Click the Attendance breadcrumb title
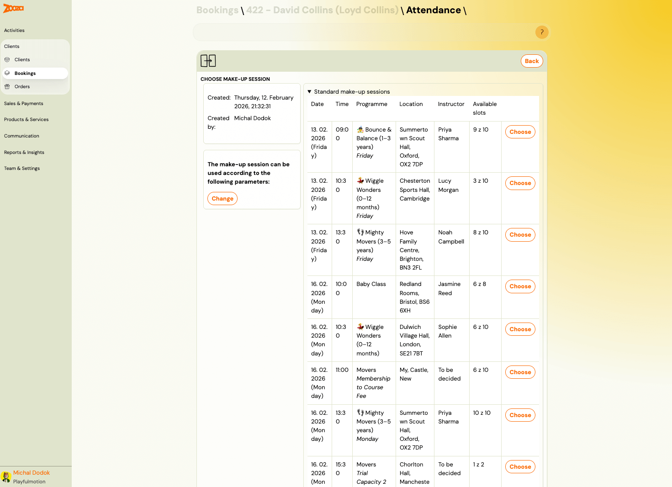The width and height of the screenshot is (672, 487). tap(434, 10)
